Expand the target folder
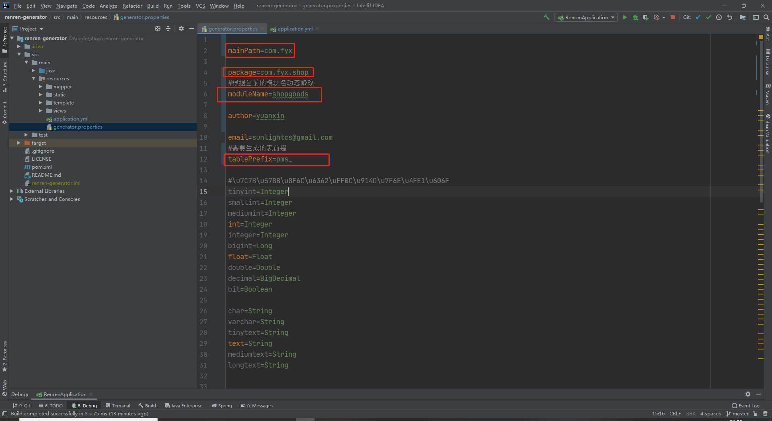 [19, 143]
